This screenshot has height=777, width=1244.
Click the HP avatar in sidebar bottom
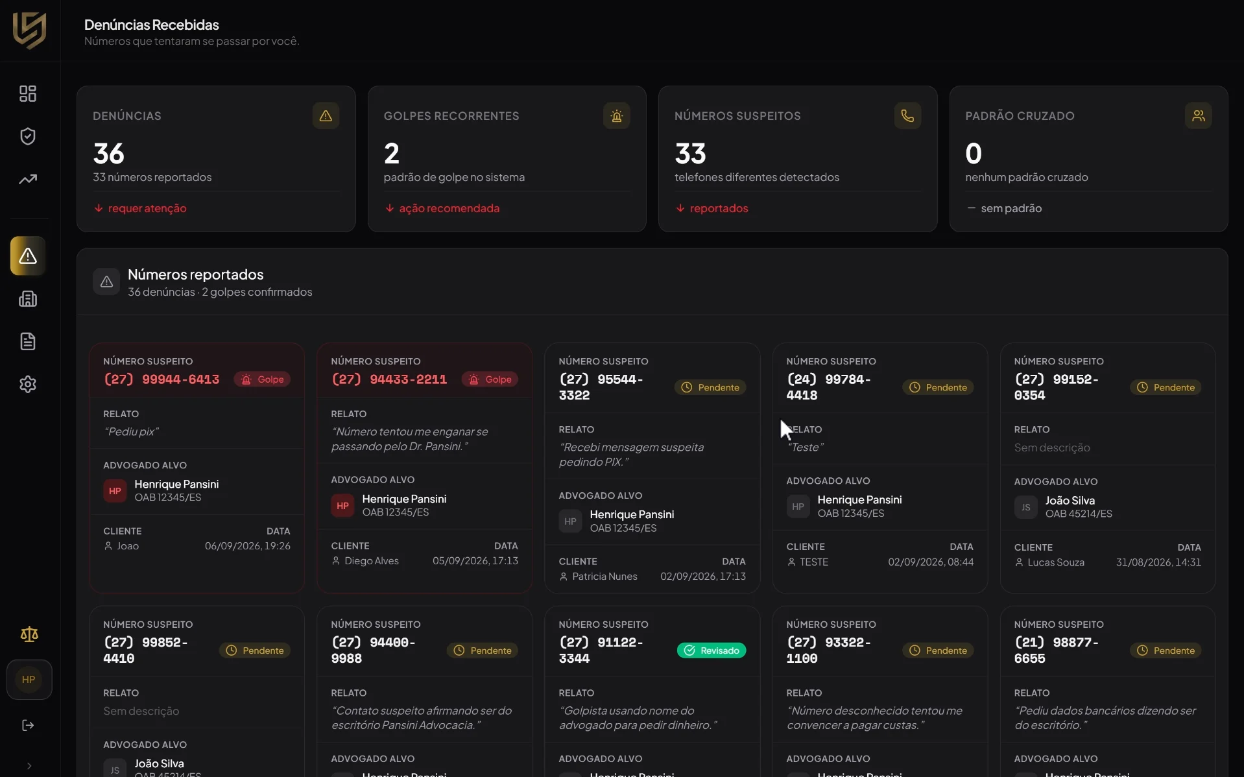point(29,680)
